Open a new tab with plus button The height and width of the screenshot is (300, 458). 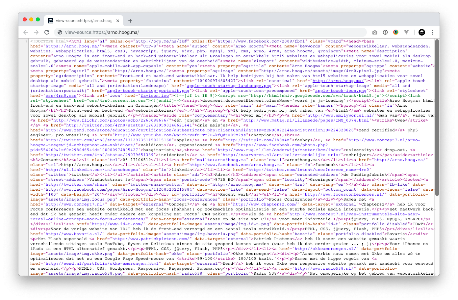coord(130,21)
